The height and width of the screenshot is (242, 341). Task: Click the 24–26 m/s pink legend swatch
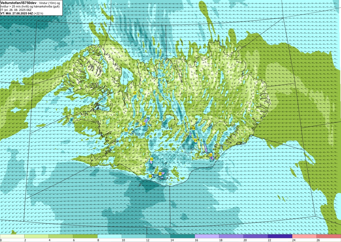(305, 236)
